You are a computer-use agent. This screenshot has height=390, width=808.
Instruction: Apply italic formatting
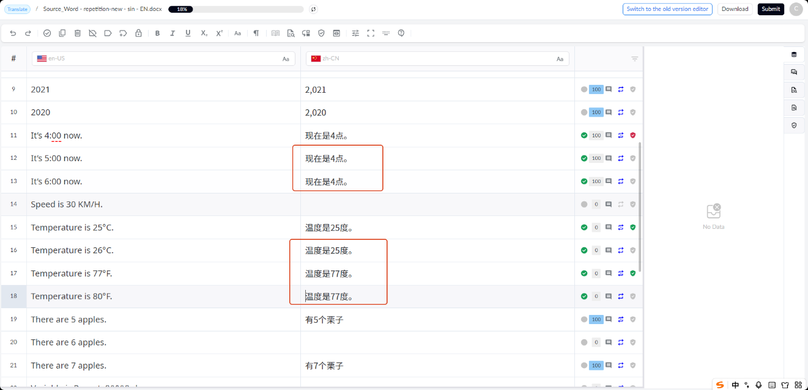pyautogui.click(x=172, y=33)
